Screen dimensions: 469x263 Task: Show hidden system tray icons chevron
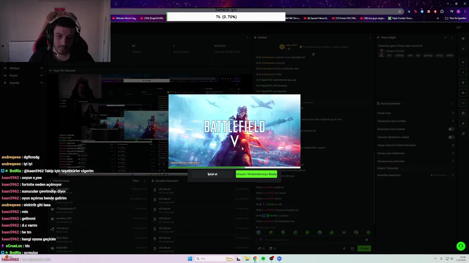click(435, 259)
